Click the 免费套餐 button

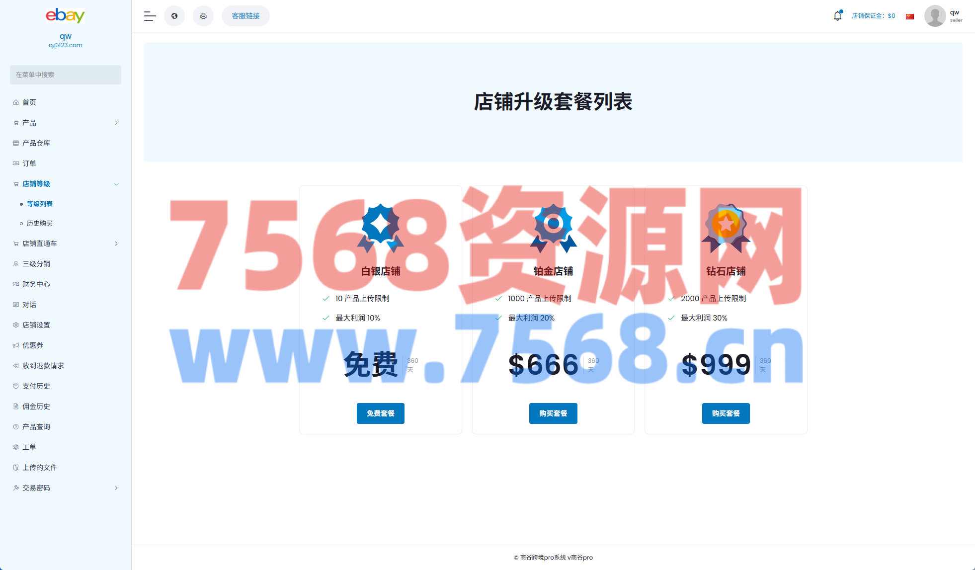(380, 413)
